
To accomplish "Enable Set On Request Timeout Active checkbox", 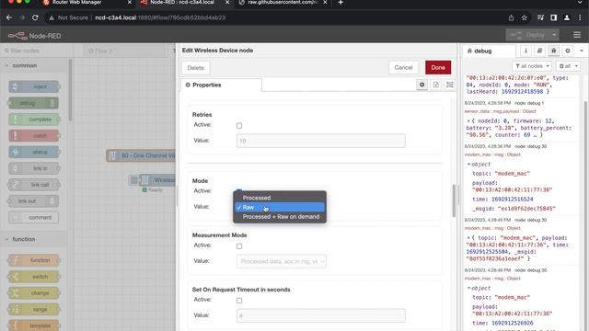I will pos(239,301).
